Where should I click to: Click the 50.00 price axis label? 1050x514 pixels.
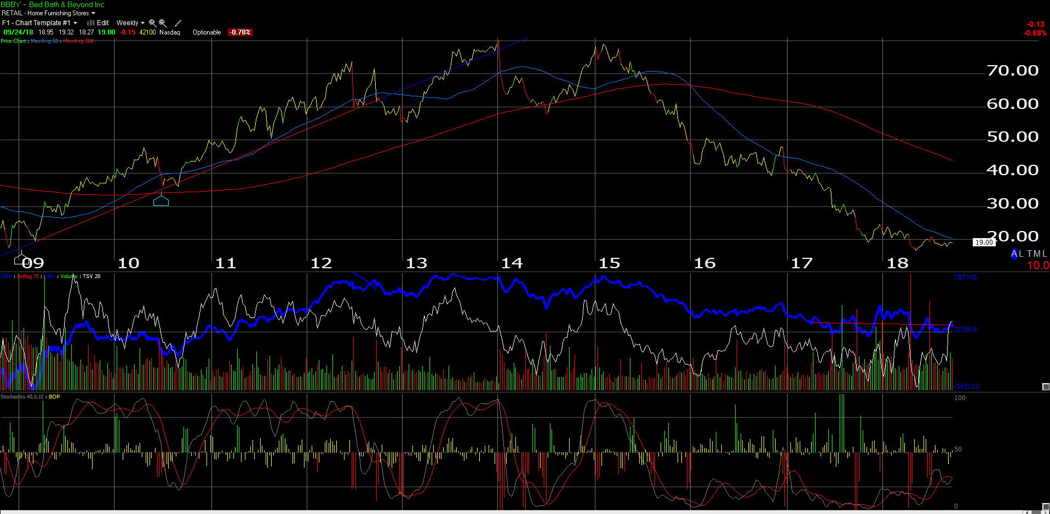coord(1013,137)
